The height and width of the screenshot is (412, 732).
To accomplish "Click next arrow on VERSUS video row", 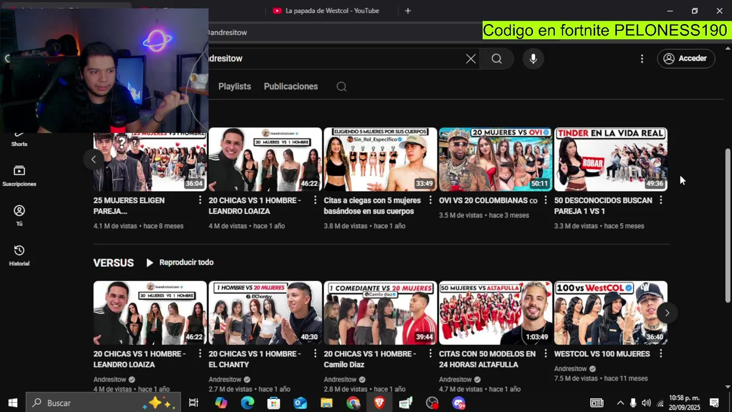I will point(667,312).
